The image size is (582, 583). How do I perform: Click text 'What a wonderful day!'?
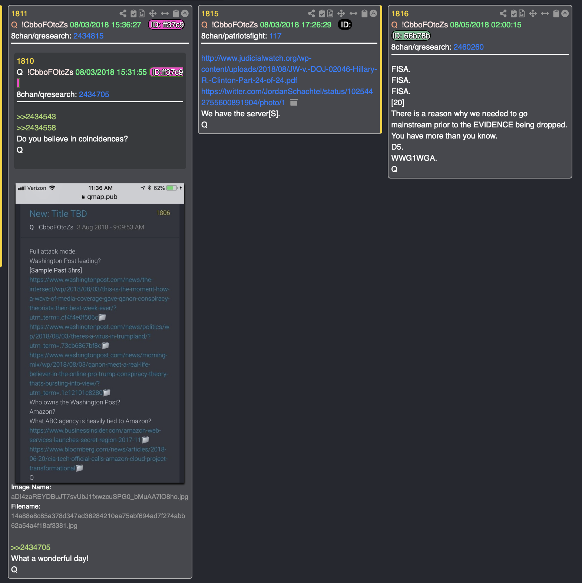click(x=50, y=559)
